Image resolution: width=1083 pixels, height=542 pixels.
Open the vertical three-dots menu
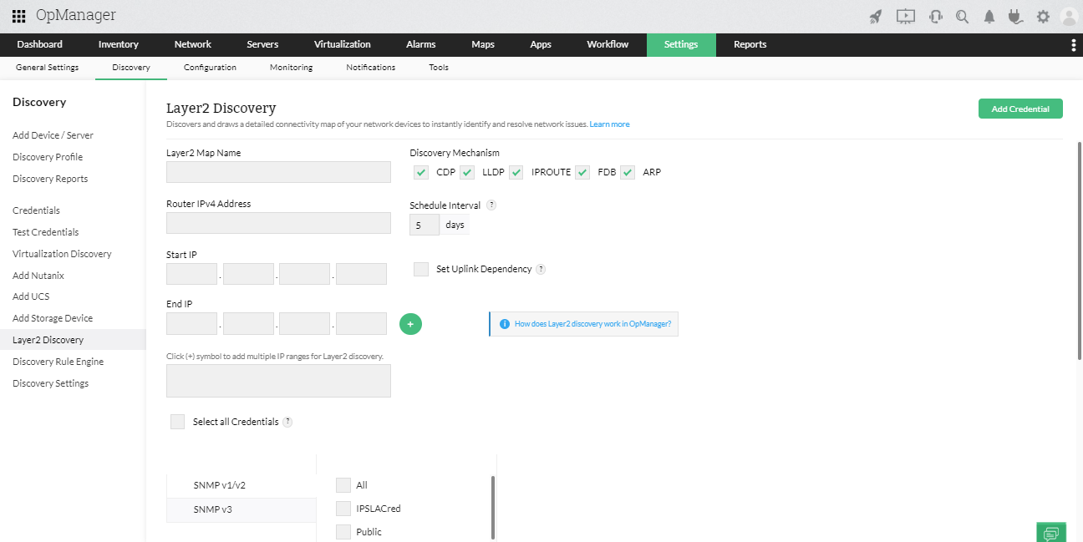click(1073, 45)
